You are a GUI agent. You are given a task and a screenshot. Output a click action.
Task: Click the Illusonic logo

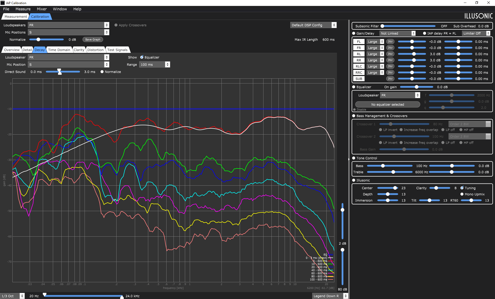[478, 16]
